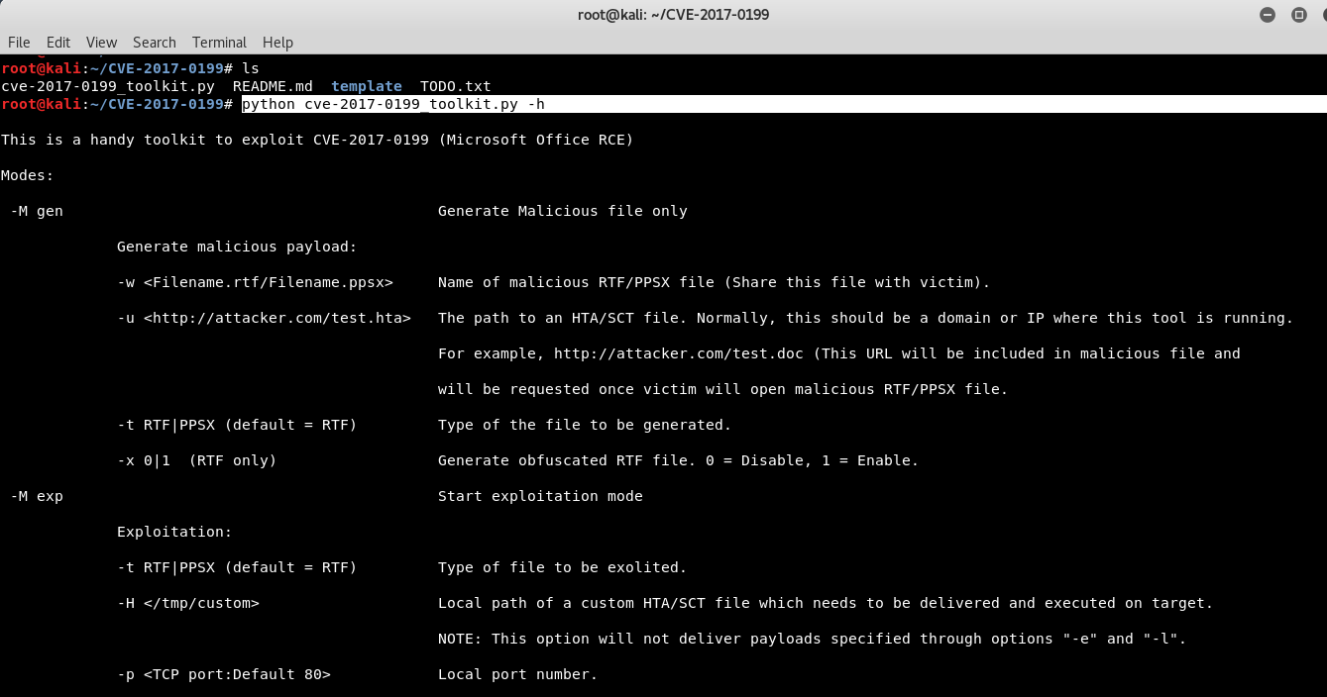The height and width of the screenshot is (697, 1327).
Task: Click the README.md file name
Action: coord(273,86)
